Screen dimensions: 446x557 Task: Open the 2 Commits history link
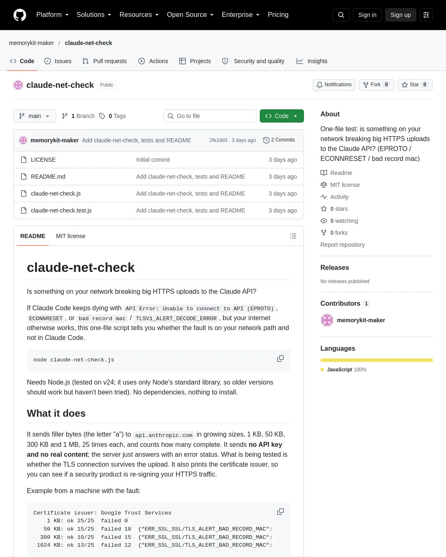click(x=279, y=140)
